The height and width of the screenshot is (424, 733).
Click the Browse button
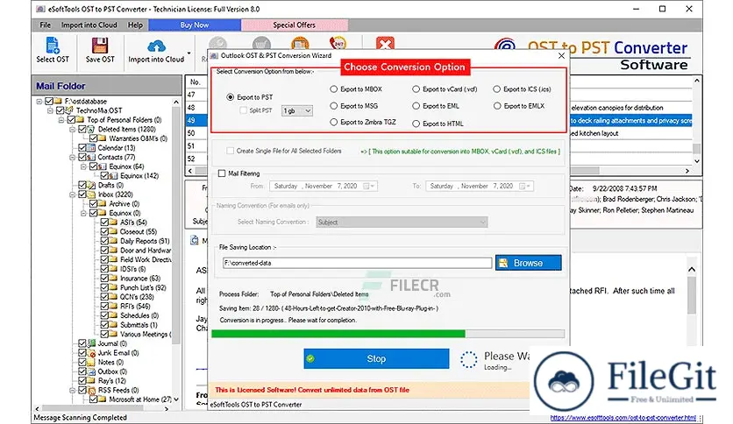point(528,263)
